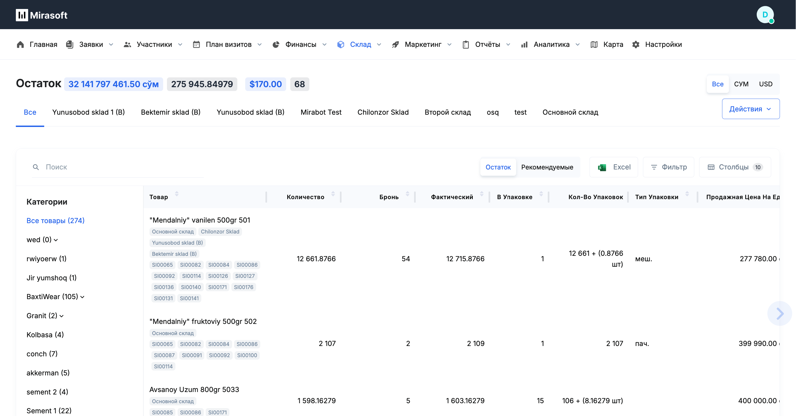Click the Склад cube icon
The image size is (796, 416).
pos(340,44)
